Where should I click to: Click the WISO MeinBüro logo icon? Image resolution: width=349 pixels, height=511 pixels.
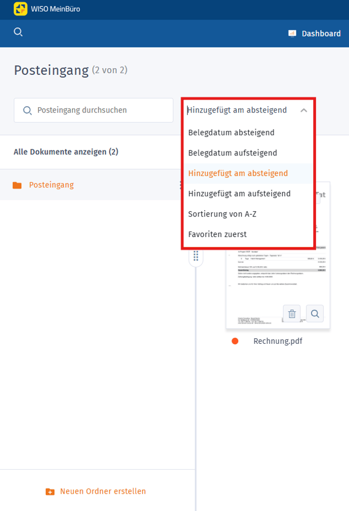[x=21, y=9]
